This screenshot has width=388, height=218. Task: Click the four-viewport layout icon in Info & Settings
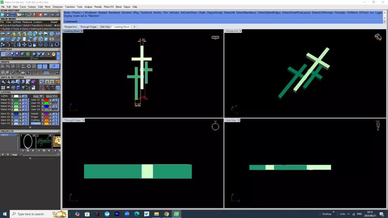click(x=3, y=88)
